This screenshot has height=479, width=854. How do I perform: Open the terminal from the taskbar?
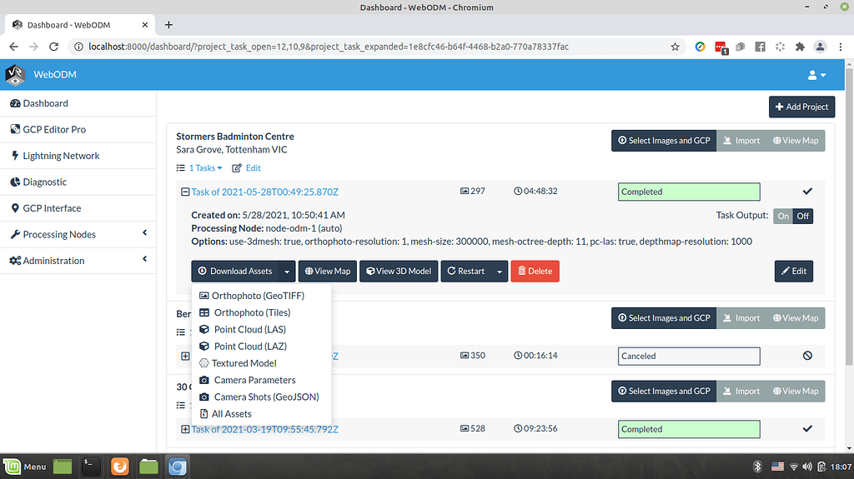(x=91, y=467)
